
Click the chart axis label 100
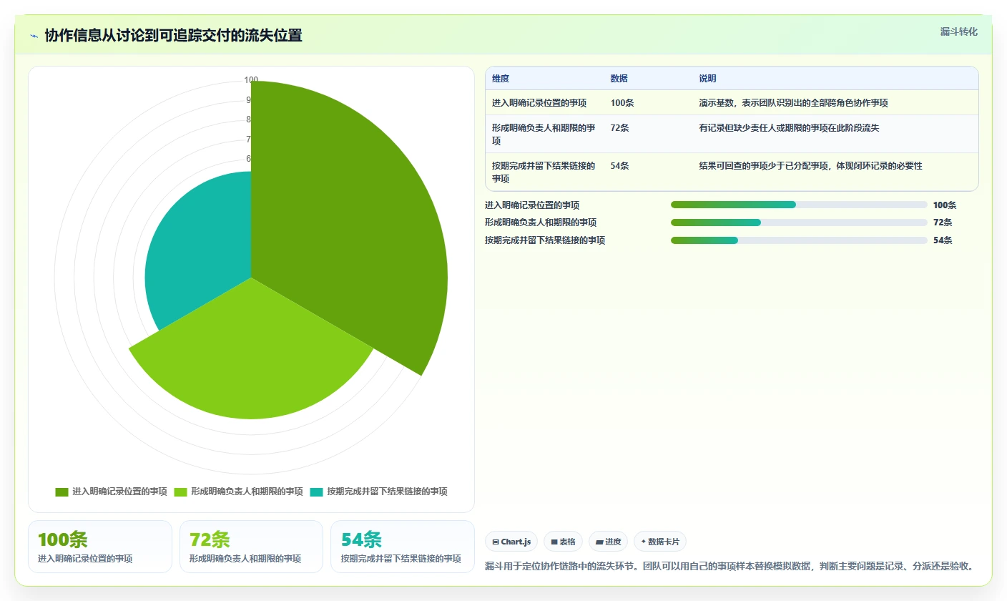[x=251, y=79]
